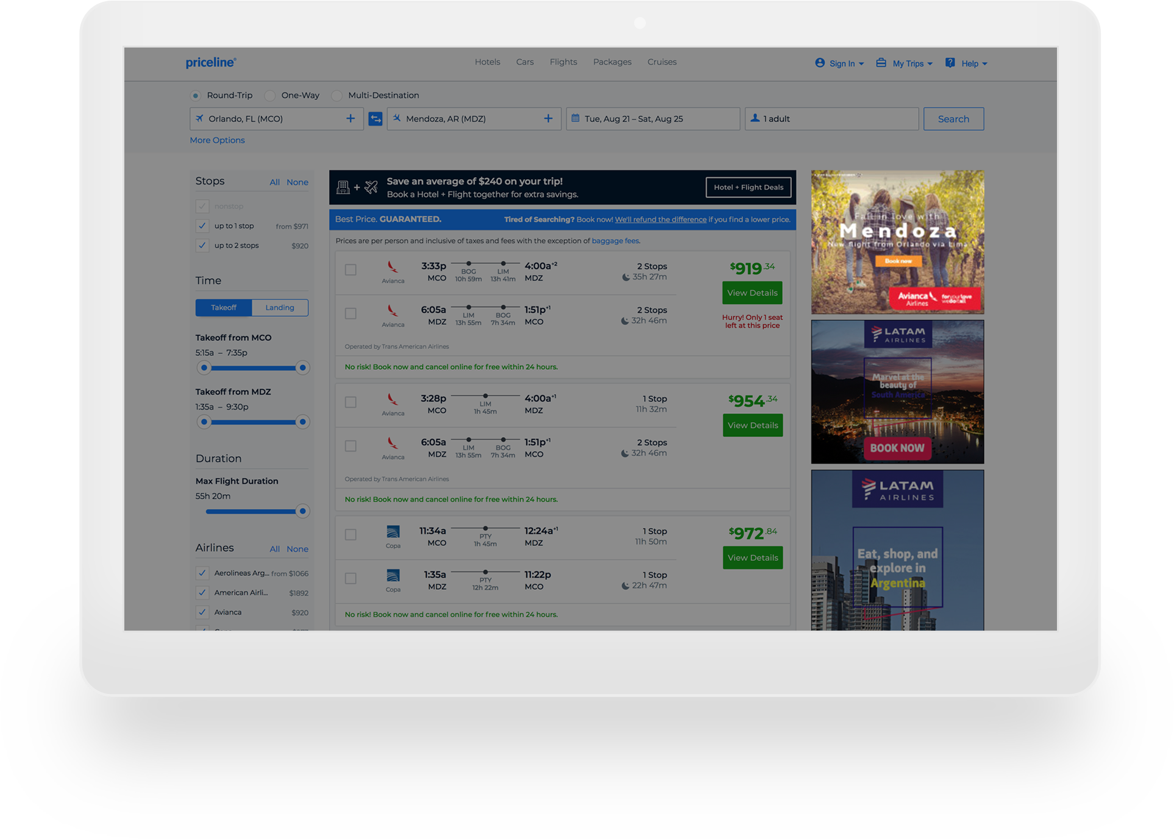This screenshot has width=1174, height=839.
Task: Click the swap origin and destination icon
Action: 375,119
